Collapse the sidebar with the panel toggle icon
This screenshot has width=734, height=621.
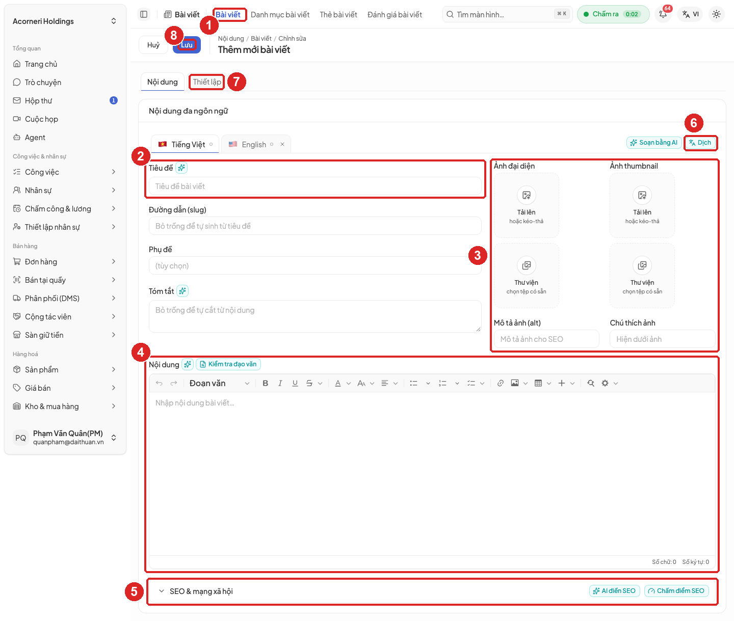click(144, 14)
